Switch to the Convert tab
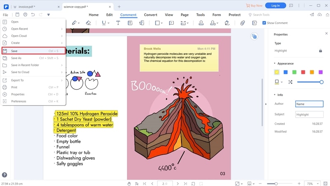Image resolution: width=330 pixels, height=186 pixels. (x=151, y=15)
